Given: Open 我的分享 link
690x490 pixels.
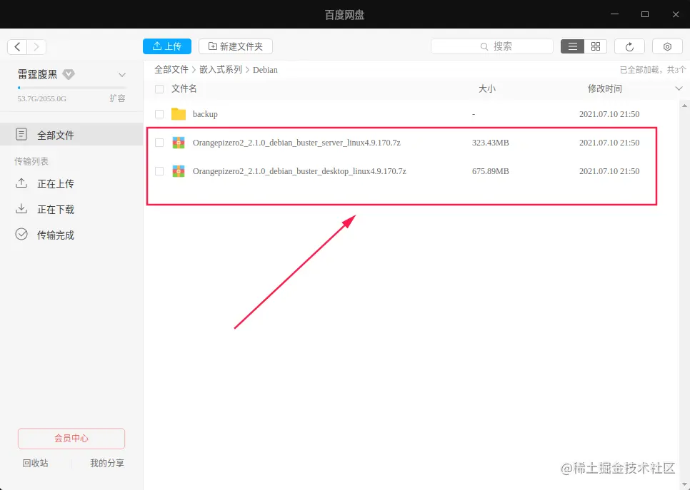Looking at the screenshot, I should [x=107, y=463].
